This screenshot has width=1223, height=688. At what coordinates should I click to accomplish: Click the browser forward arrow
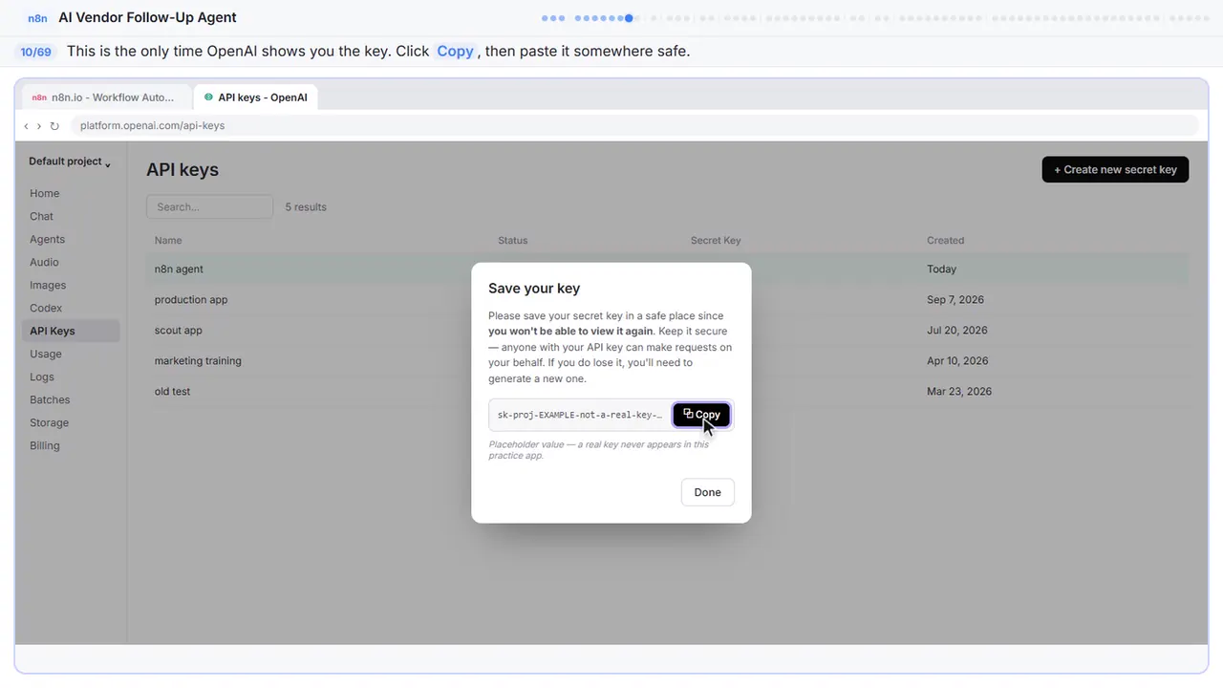(x=39, y=126)
